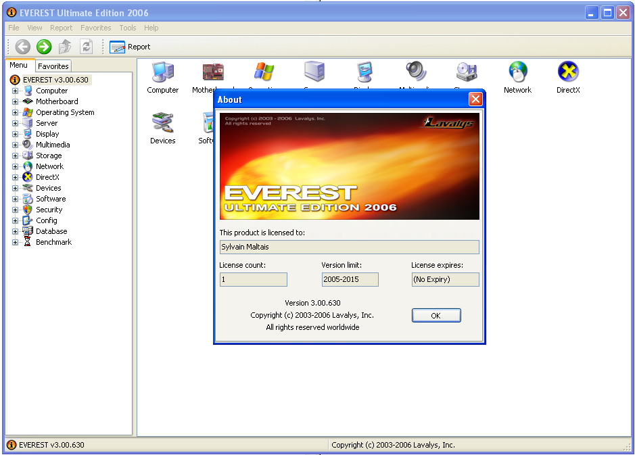Open the Help menu
The height and width of the screenshot is (455, 635).
point(151,28)
